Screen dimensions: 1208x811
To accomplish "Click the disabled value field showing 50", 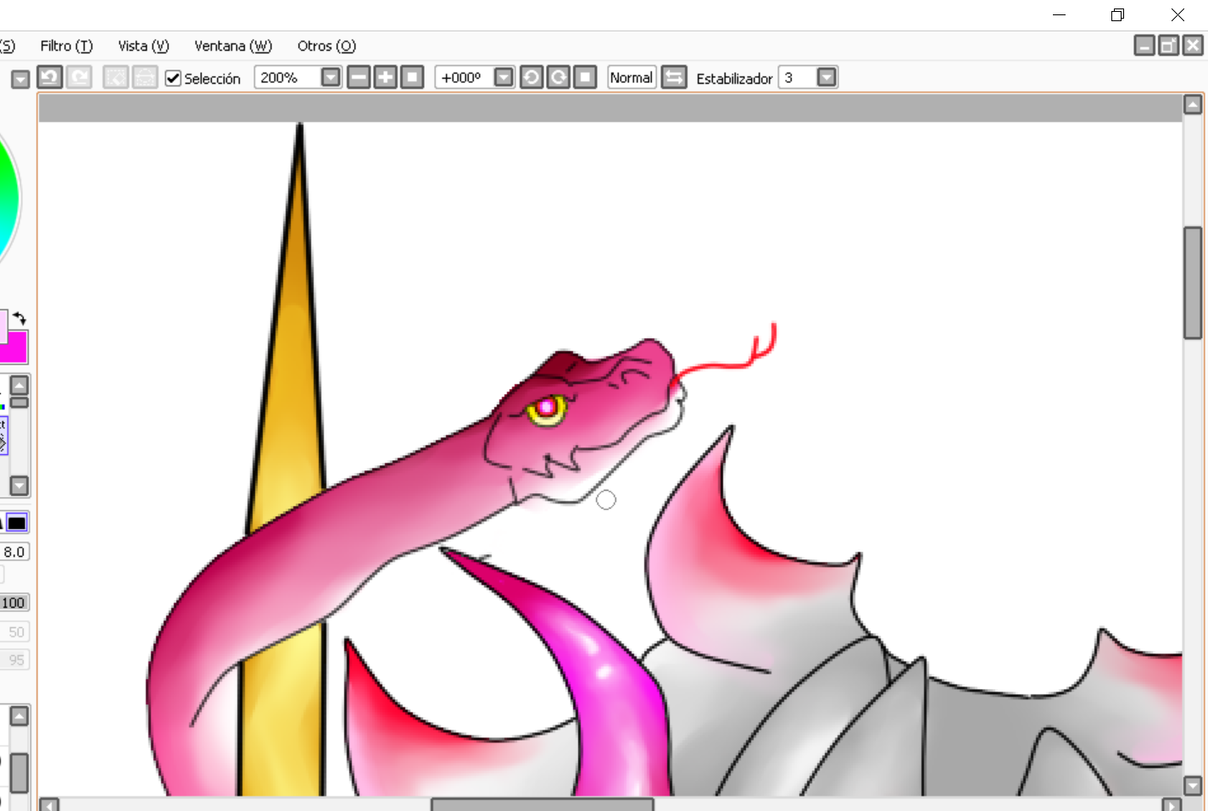I will click(x=14, y=631).
